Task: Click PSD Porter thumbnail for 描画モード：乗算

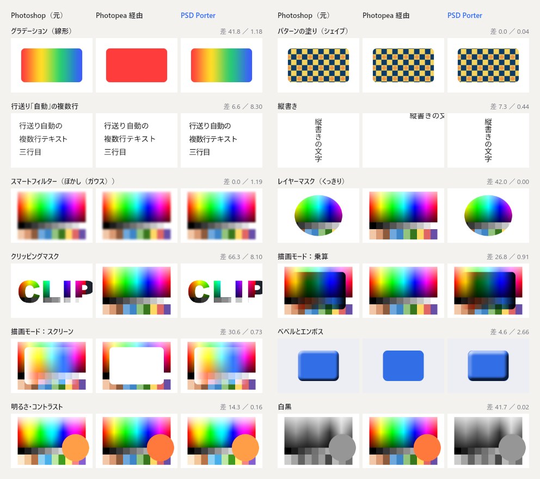Action: (x=488, y=291)
